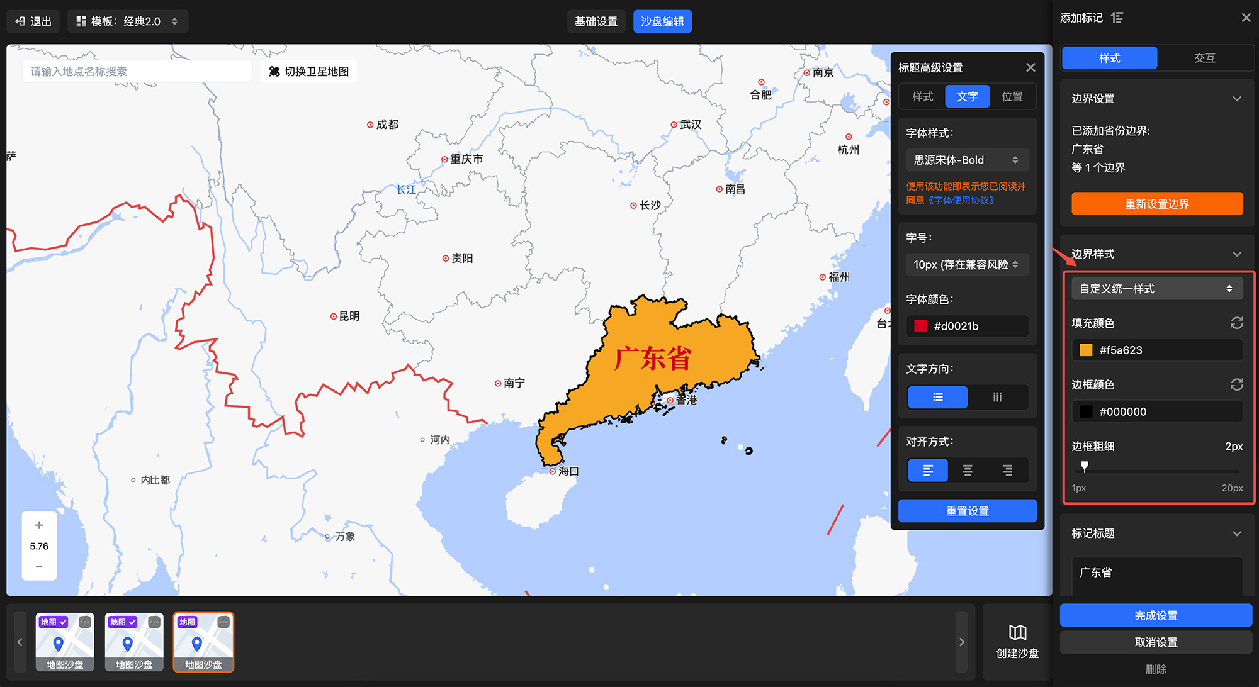Click the map zoom-in plus icon
The height and width of the screenshot is (687, 1259).
[39, 525]
